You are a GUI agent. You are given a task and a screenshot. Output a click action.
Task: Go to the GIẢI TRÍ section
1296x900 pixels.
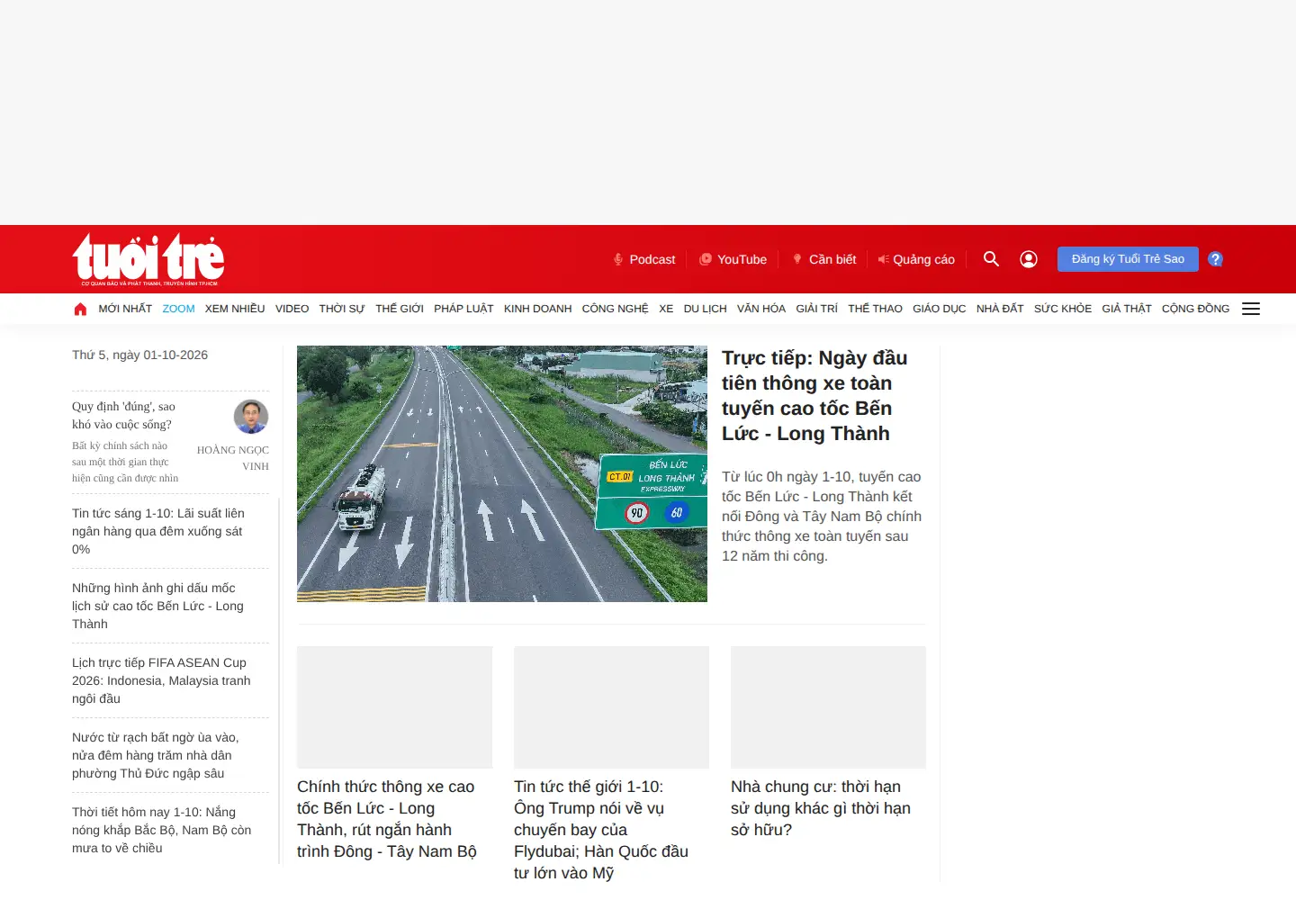(816, 309)
